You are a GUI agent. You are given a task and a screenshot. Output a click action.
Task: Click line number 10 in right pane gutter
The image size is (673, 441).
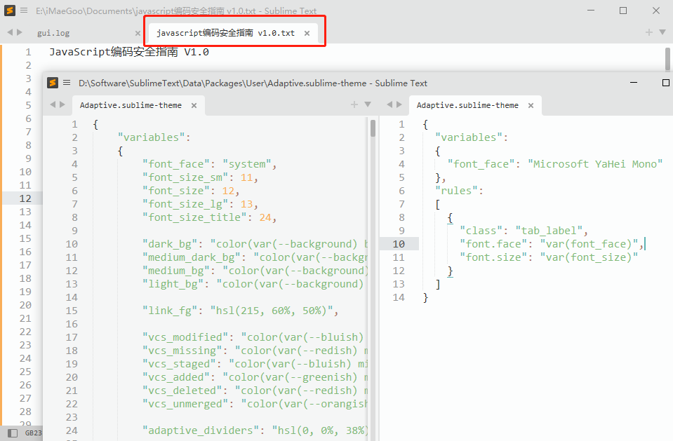click(399, 244)
